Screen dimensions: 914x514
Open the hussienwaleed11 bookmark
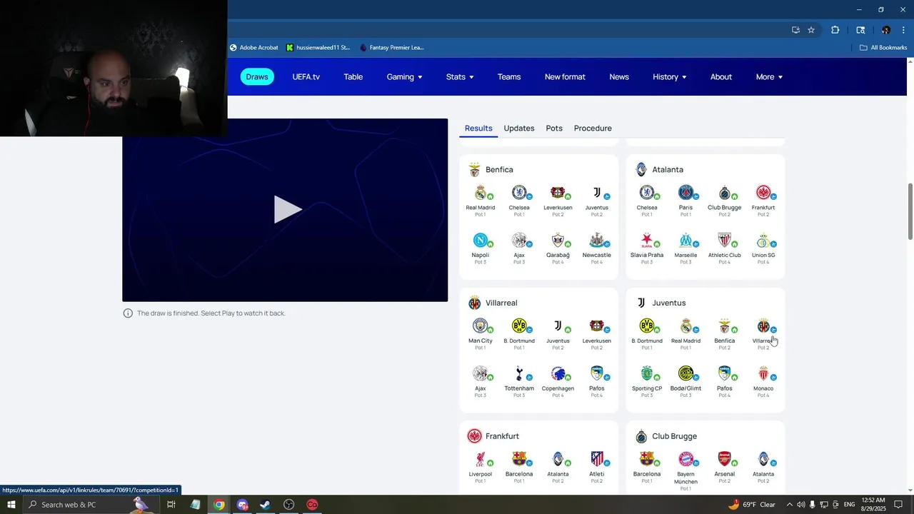318,48
